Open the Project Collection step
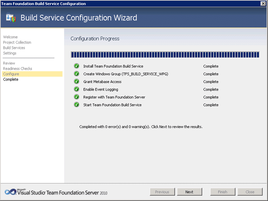The image size is (268, 201). 17,42
